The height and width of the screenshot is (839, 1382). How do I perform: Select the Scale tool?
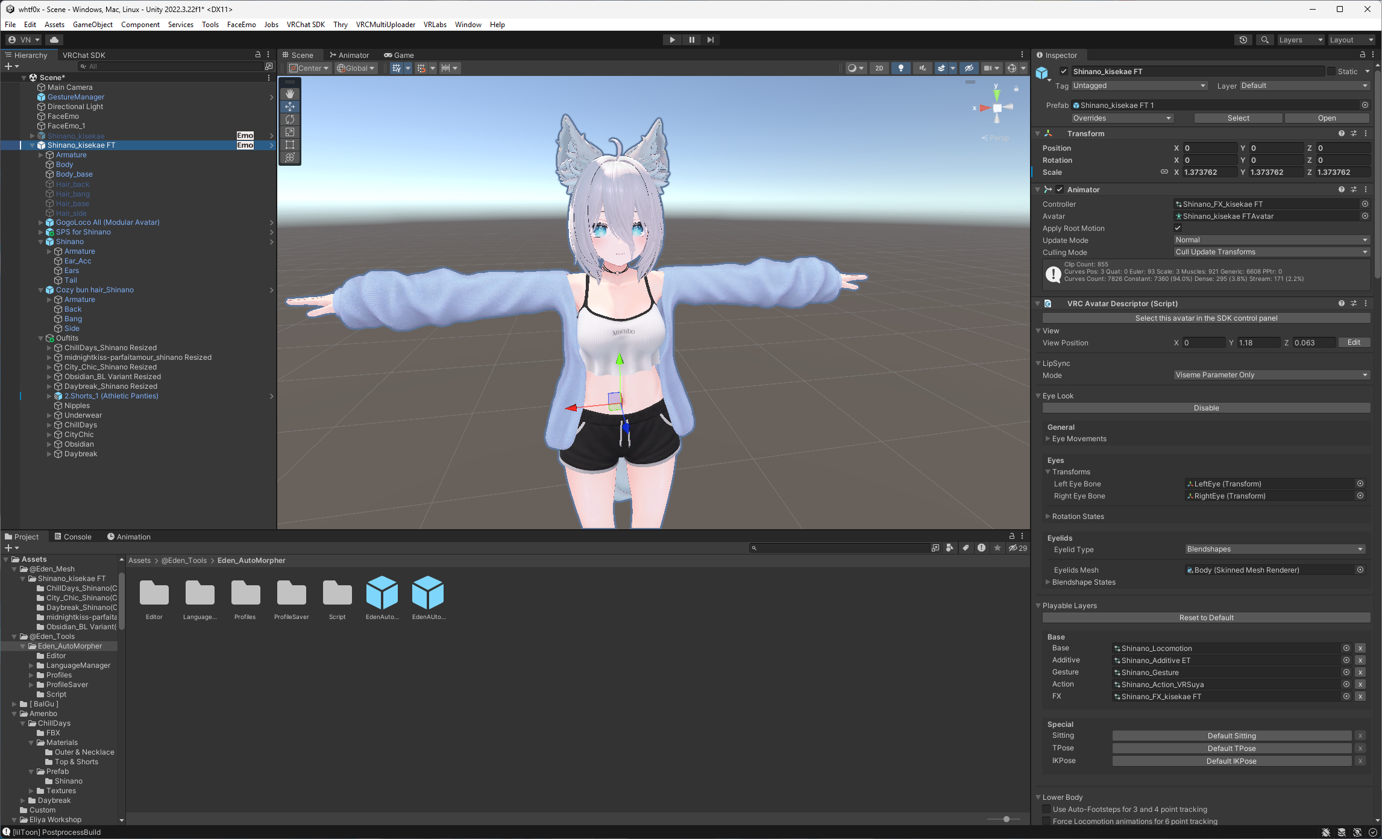point(290,132)
